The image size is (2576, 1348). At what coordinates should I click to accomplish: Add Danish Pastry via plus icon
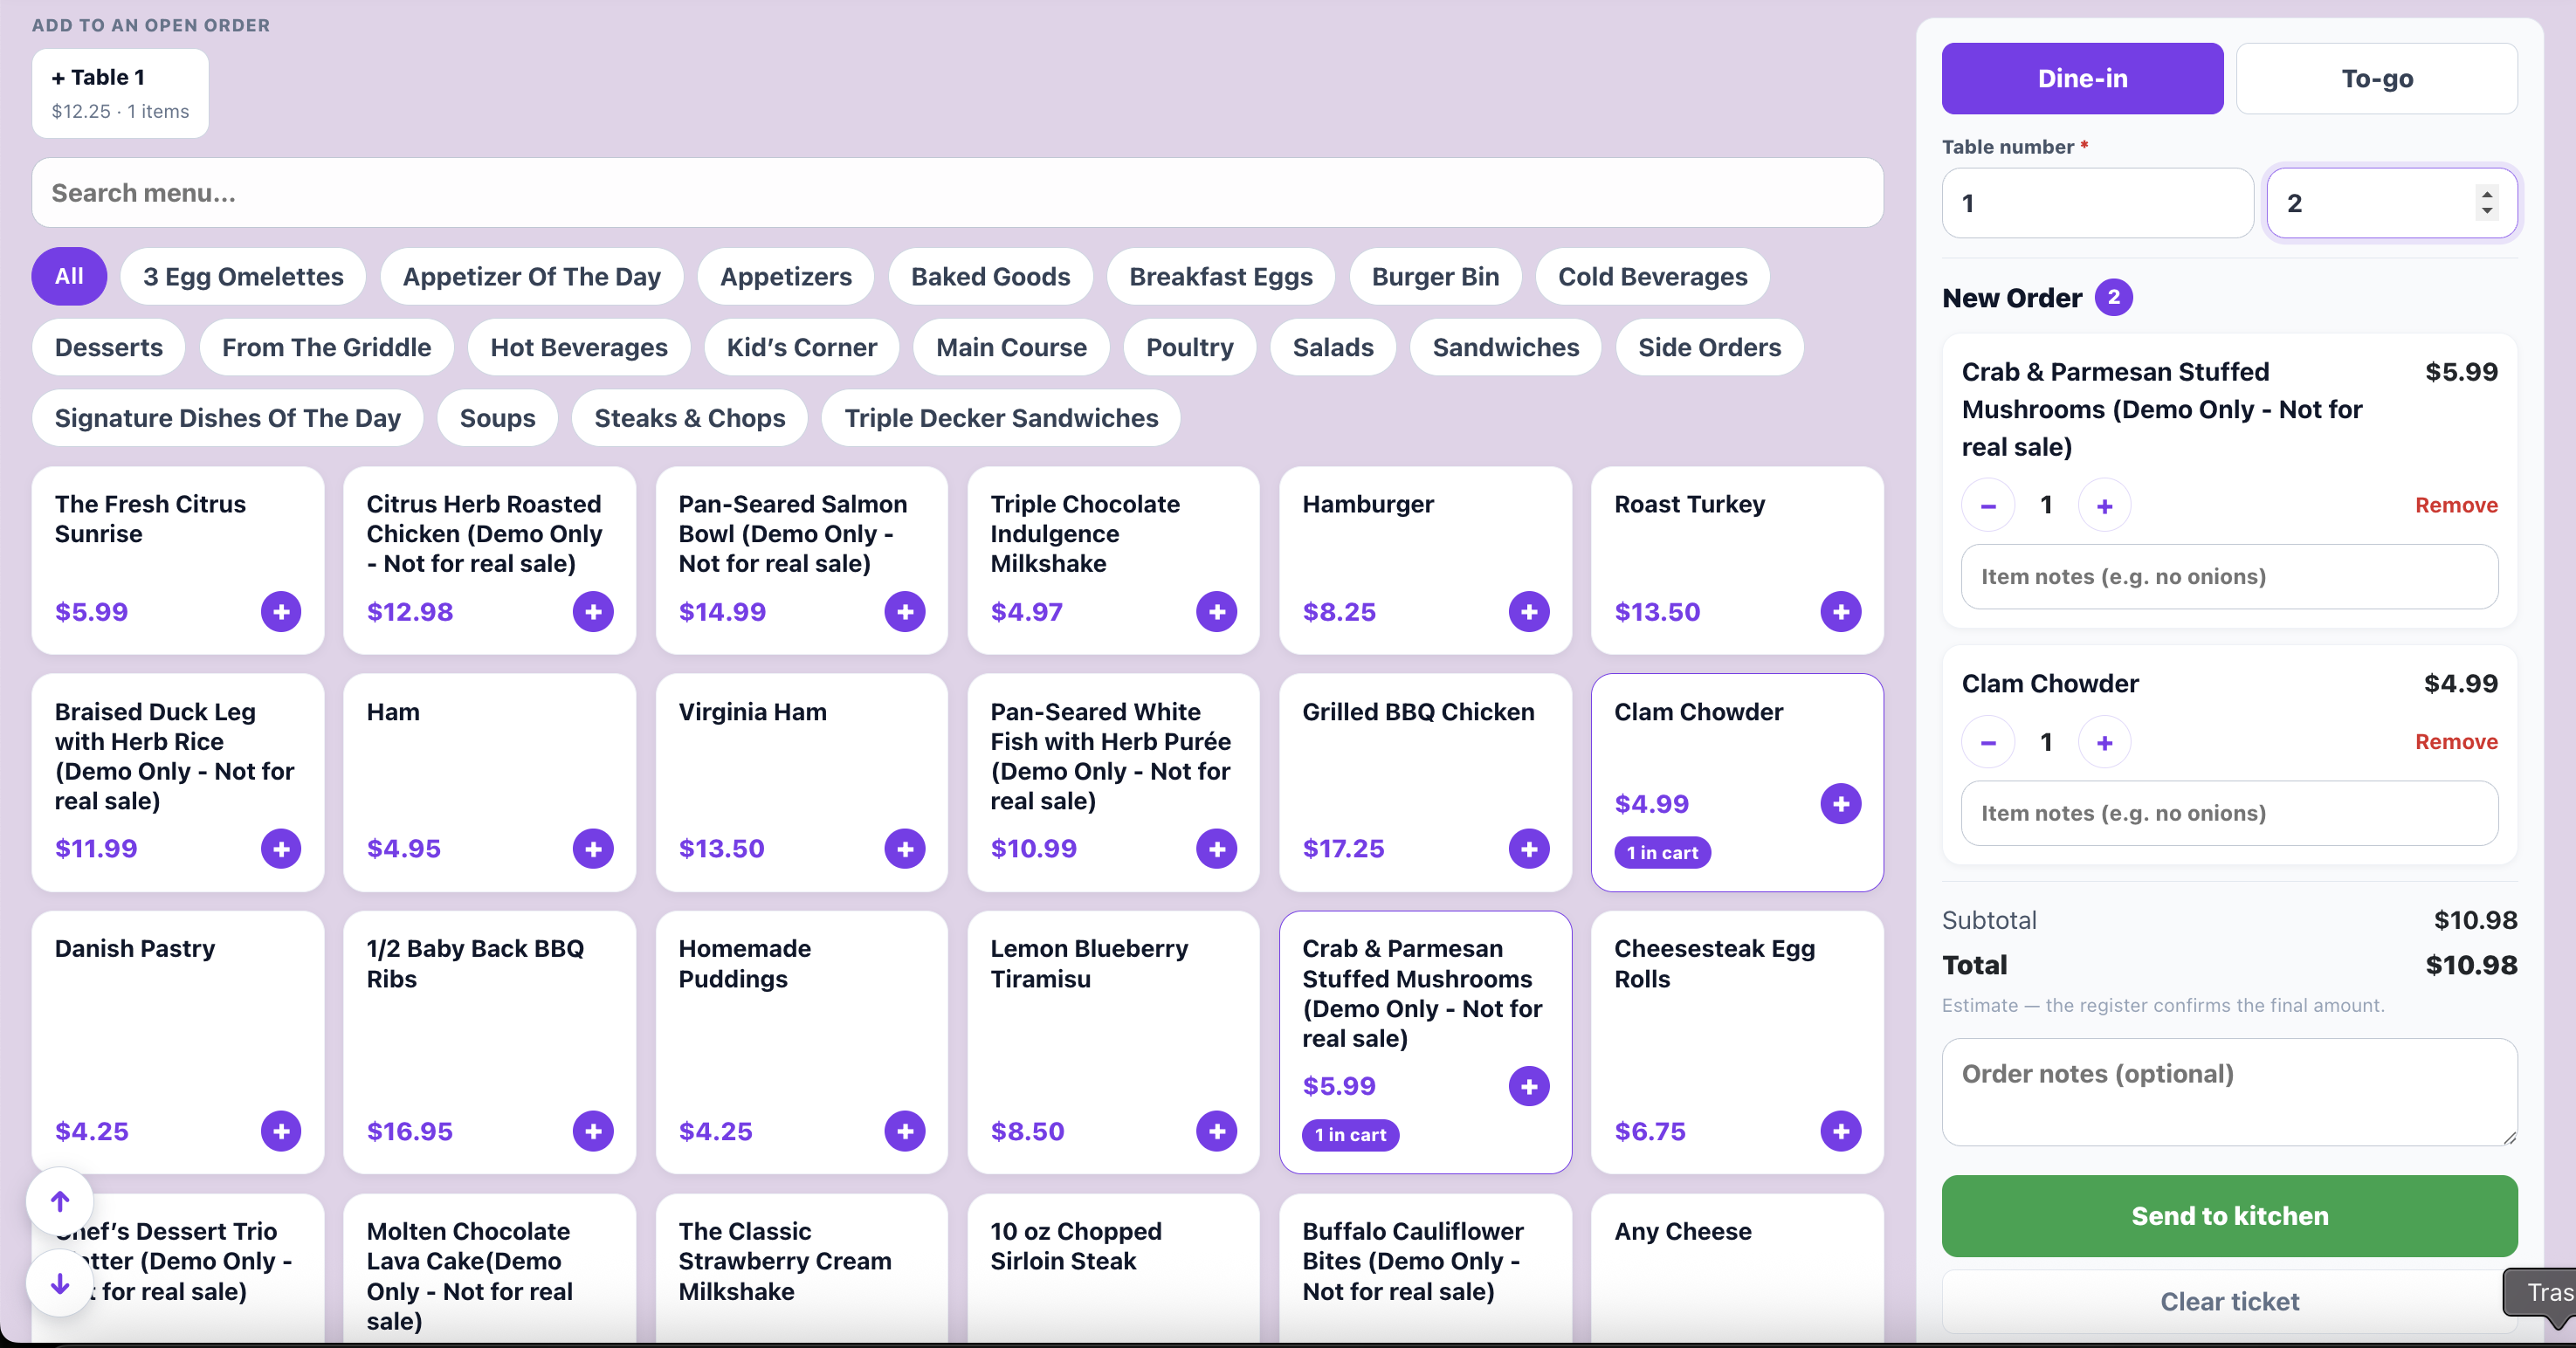[x=281, y=1131]
